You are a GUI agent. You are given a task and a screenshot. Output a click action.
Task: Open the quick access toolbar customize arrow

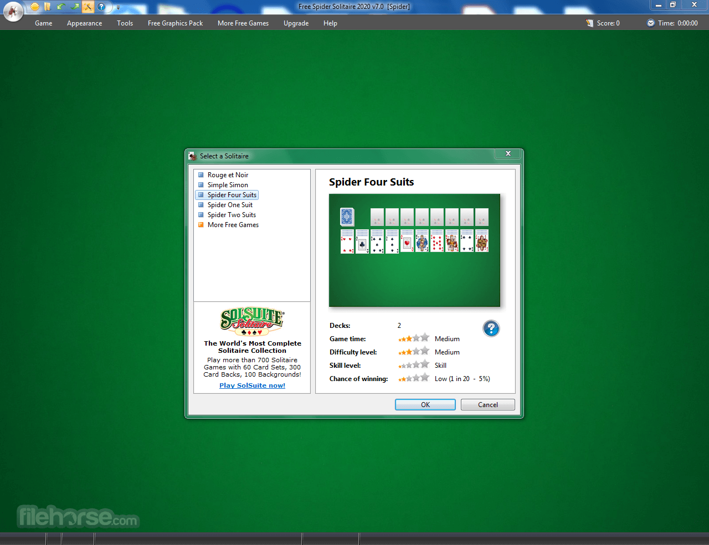[118, 7]
